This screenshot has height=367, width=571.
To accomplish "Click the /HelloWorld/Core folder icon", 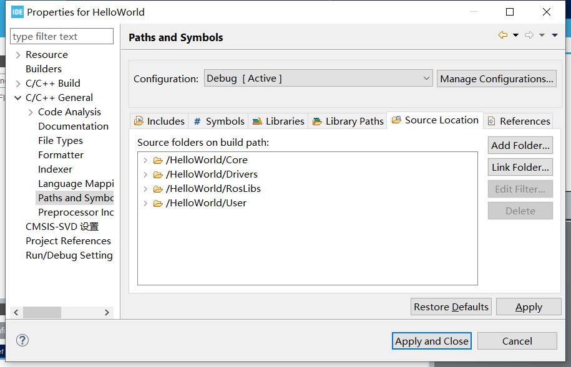I will click(158, 160).
